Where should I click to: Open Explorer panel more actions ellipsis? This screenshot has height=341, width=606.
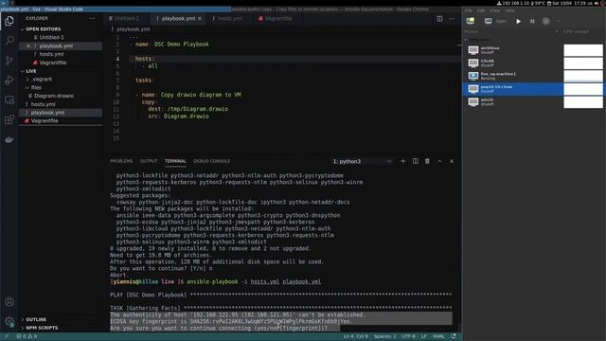[x=92, y=18]
